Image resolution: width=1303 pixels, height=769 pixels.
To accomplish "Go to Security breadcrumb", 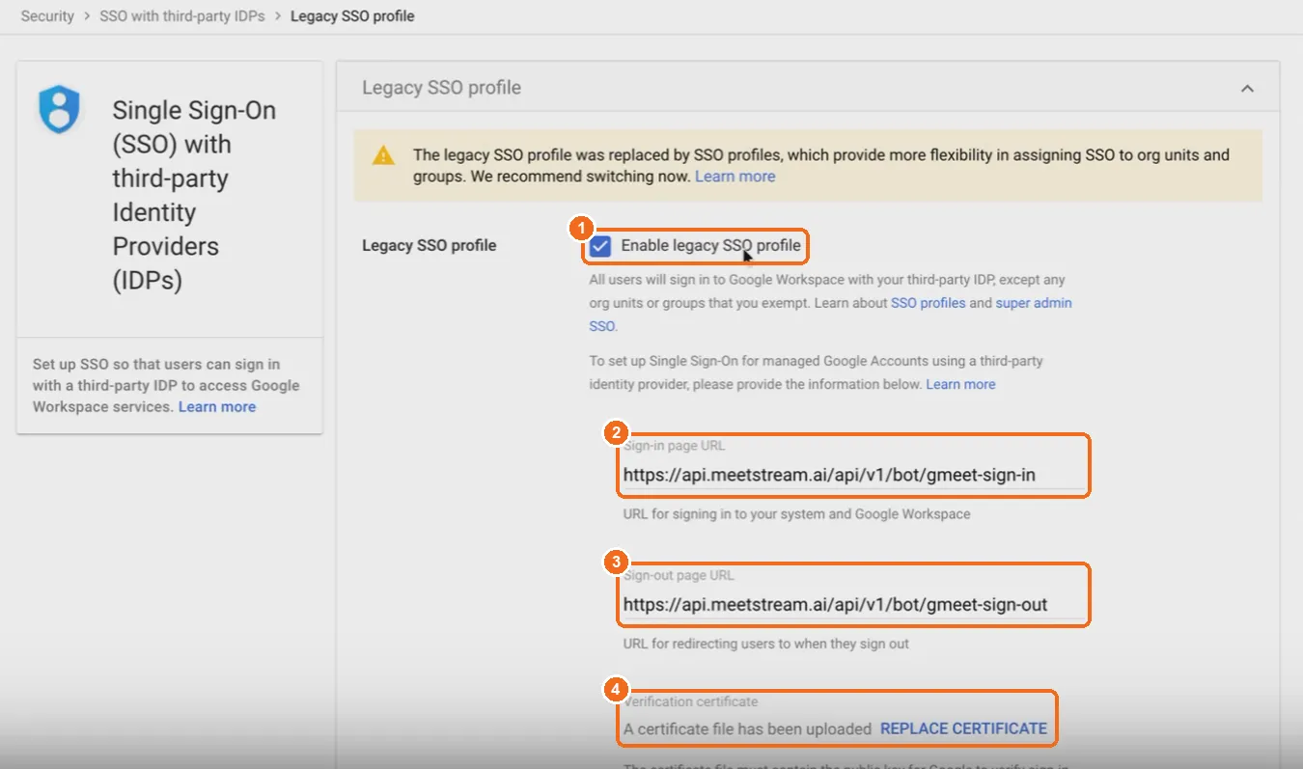I will [47, 16].
